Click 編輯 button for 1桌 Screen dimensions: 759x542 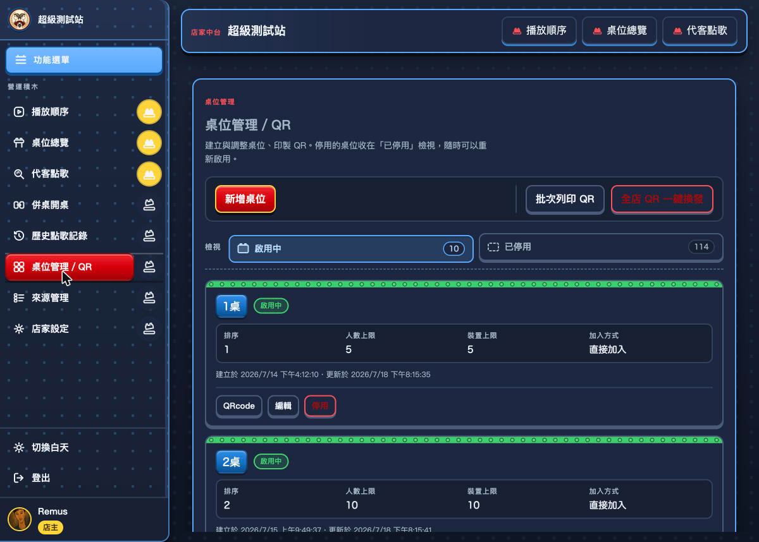[283, 406]
